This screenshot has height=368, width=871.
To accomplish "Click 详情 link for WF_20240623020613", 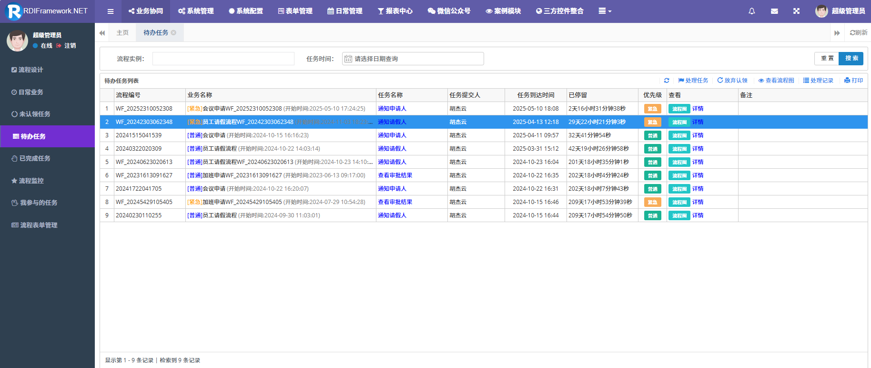I will 698,162.
